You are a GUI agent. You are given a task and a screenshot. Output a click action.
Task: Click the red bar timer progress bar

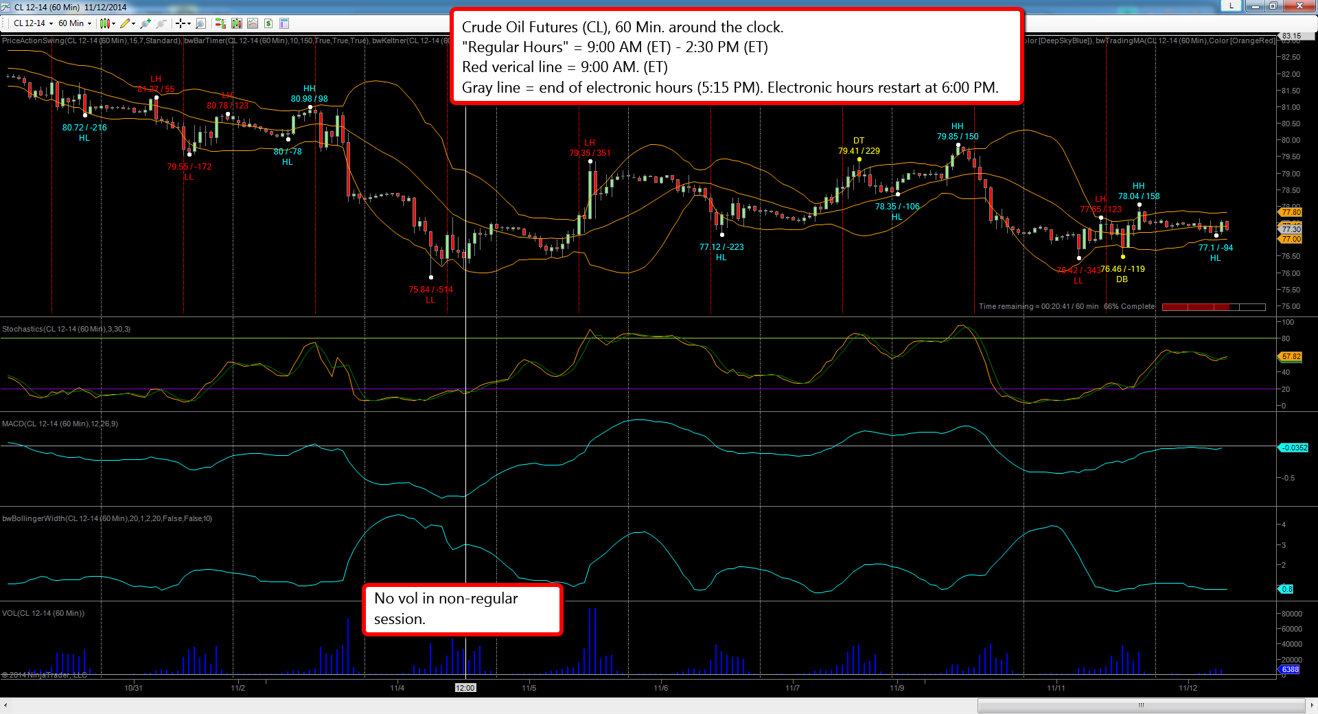point(1214,307)
